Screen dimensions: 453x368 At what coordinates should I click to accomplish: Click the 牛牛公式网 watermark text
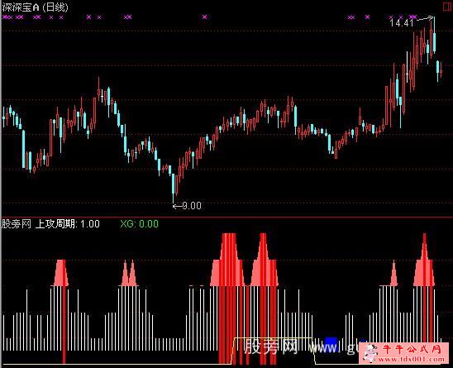pos(412,350)
